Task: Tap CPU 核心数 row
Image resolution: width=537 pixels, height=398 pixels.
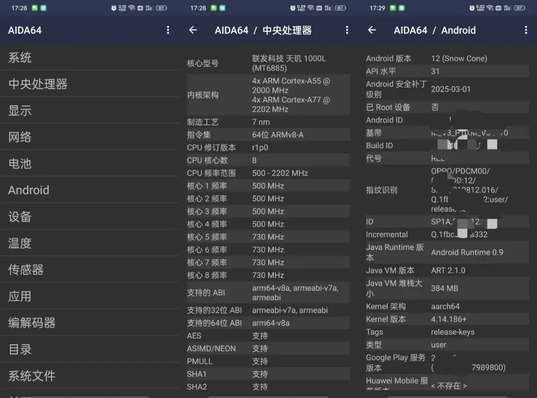Action: point(268,160)
